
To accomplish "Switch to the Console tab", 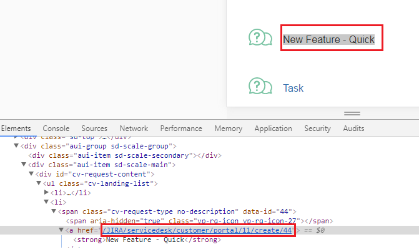I will [x=56, y=128].
